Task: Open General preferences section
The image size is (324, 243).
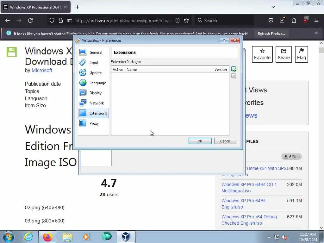Action: (93, 53)
